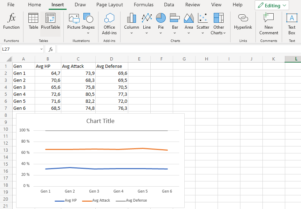Screen dimensions: 301x209
Task: Insert a Table
Action: 33,23
